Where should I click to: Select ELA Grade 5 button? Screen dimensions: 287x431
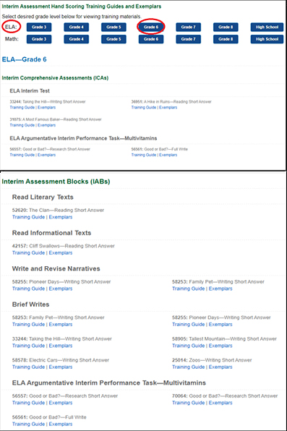click(113, 27)
